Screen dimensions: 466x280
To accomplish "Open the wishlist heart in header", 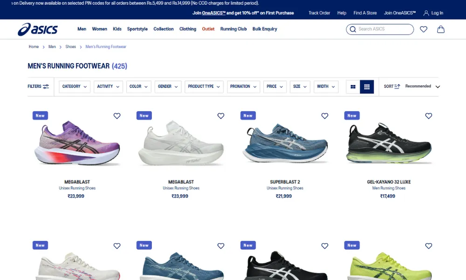I will click(x=423, y=29).
